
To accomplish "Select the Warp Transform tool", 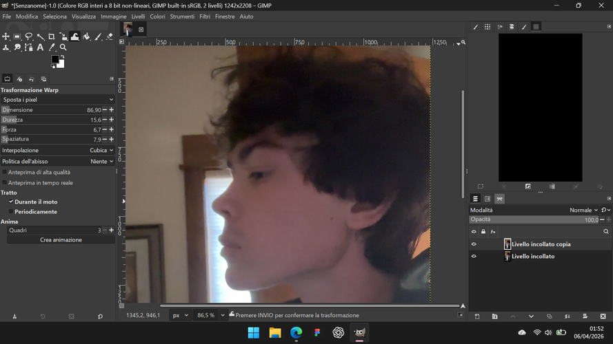I will tap(74, 36).
